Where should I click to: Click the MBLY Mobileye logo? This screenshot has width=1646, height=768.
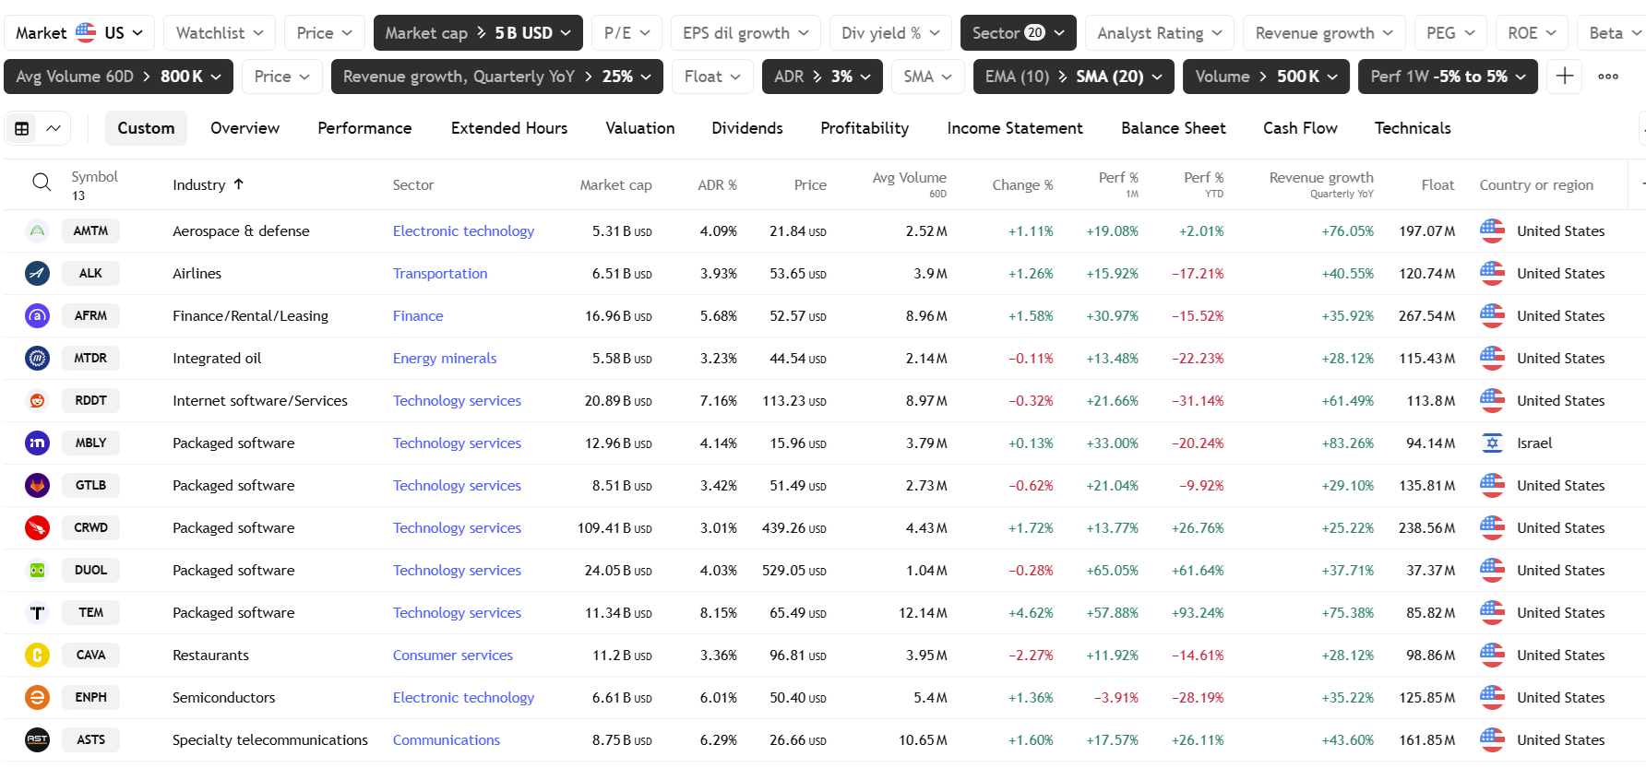tap(37, 443)
